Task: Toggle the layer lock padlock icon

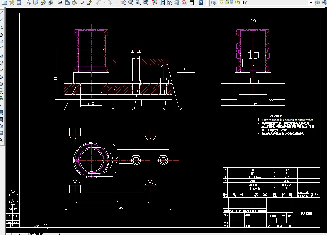Action: pos(237,3)
